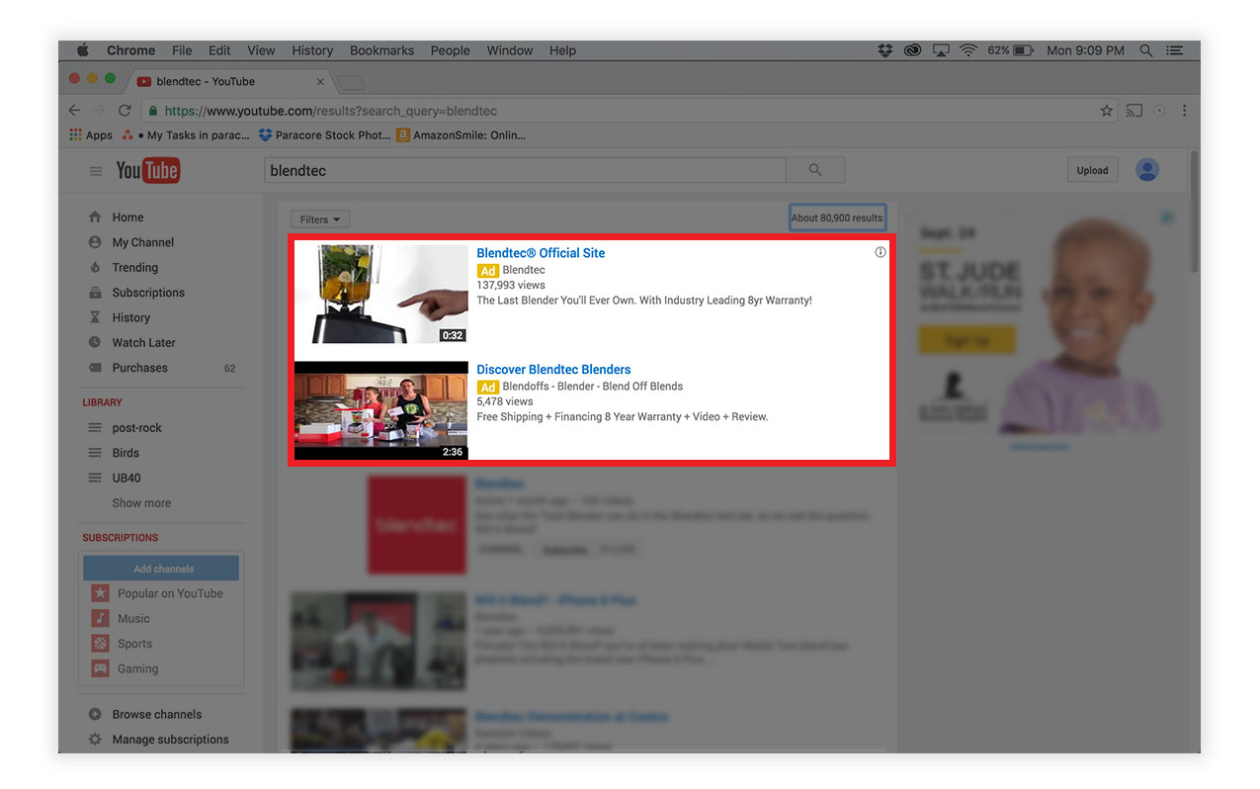
Task: Open macOS Spotlight search
Action: pyautogui.click(x=1146, y=50)
